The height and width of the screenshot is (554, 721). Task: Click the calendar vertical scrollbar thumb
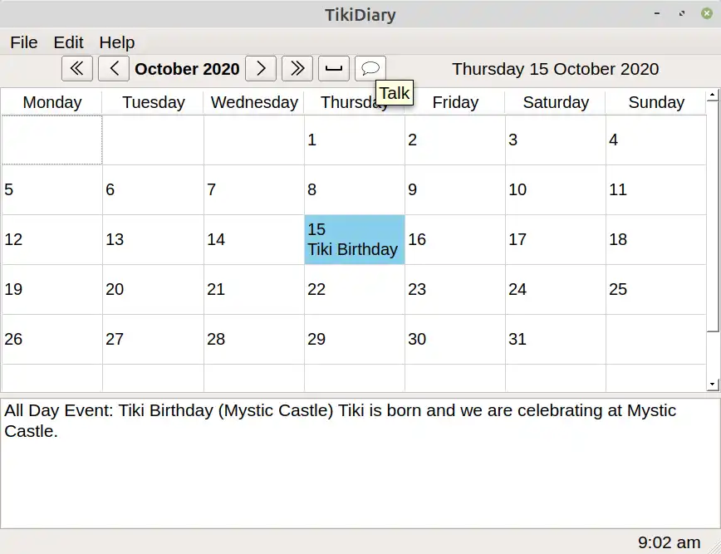pyautogui.click(x=712, y=216)
